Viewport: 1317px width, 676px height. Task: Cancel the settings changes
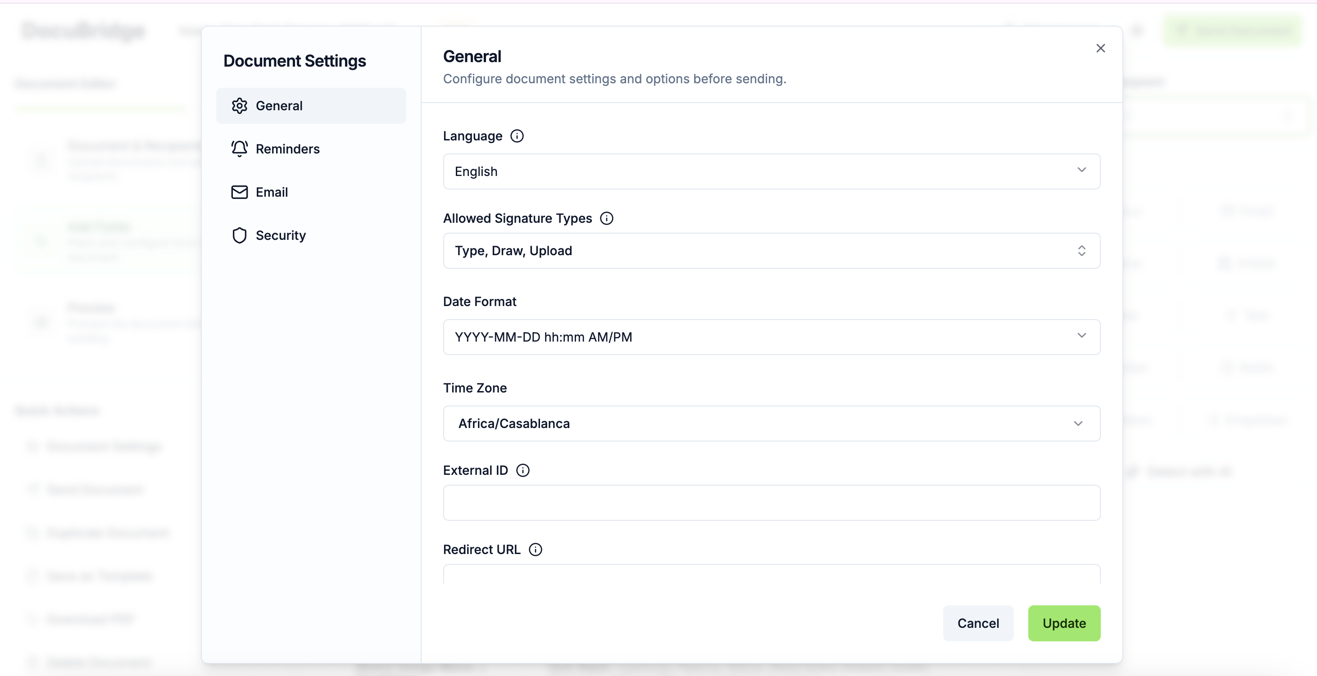pyautogui.click(x=978, y=623)
